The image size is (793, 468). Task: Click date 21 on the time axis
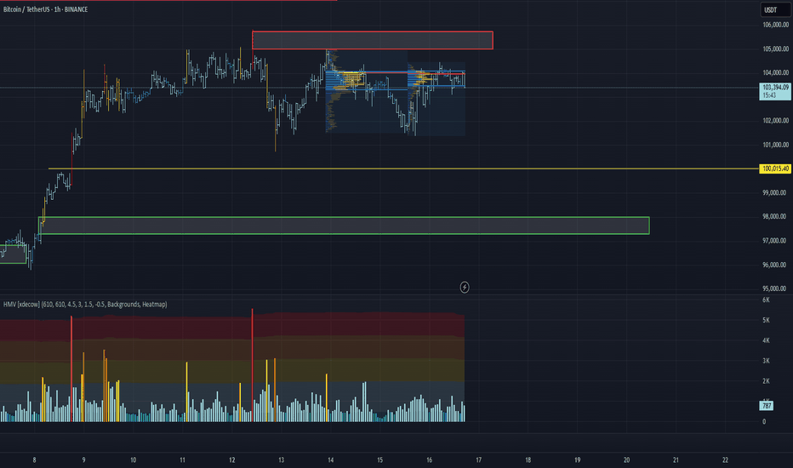click(676, 459)
